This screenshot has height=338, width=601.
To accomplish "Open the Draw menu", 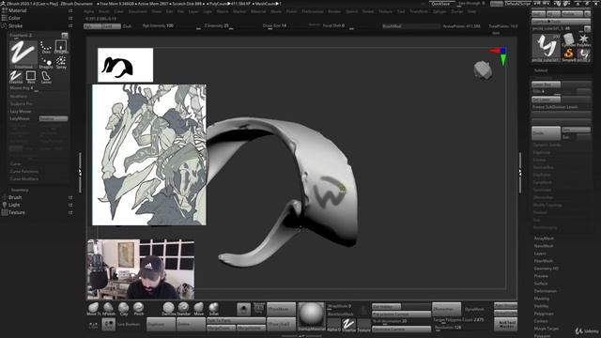I will 157,11.
